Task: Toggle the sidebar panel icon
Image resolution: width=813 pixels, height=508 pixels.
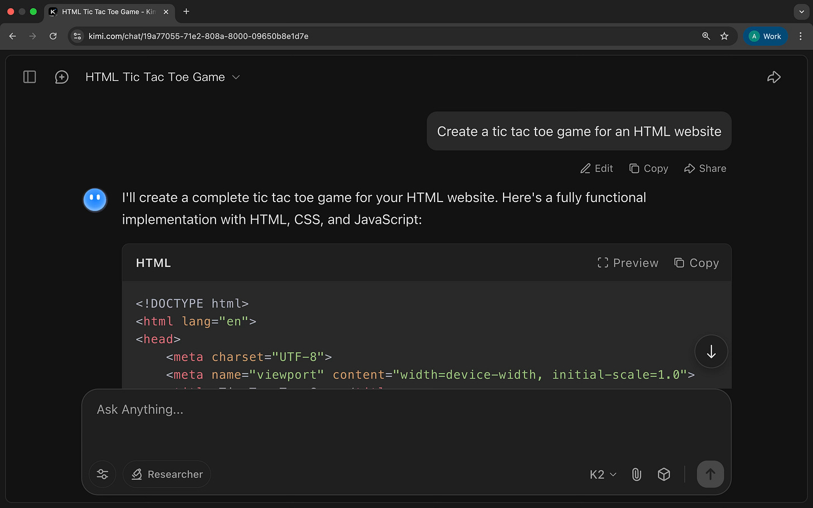Action: [x=30, y=77]
